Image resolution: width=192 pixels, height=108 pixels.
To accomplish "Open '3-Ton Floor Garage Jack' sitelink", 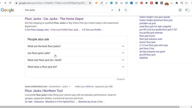I will [37, 30].
